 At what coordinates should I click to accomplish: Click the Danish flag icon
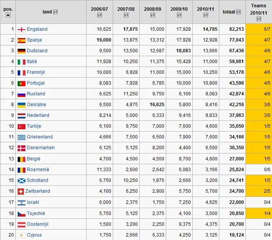click(22, 148)
